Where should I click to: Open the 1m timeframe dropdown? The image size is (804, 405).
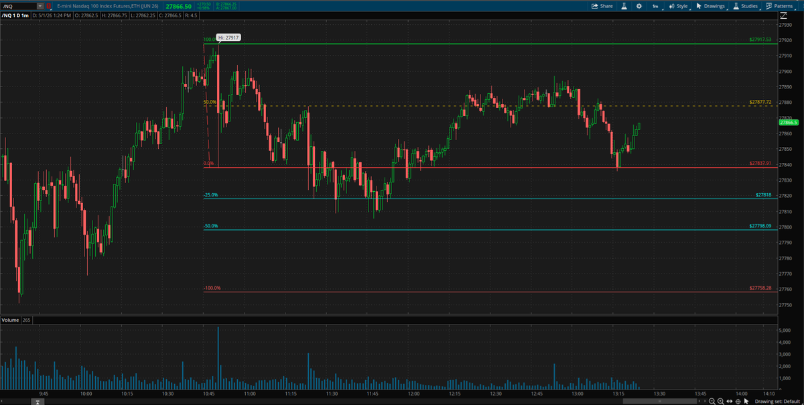click(656, 5)
